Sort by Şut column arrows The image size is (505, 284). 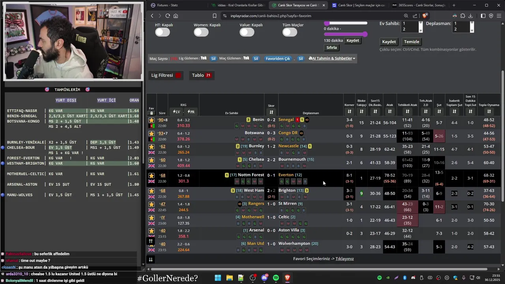[439, 112]
